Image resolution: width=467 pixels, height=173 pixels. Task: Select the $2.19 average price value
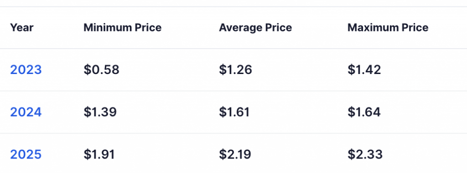pyautogui.click(x=235, y=154)
